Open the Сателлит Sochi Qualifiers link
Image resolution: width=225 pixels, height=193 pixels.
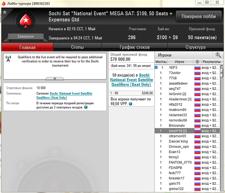(64, 95)
